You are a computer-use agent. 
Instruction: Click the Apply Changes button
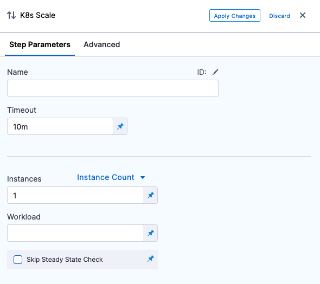235,16
